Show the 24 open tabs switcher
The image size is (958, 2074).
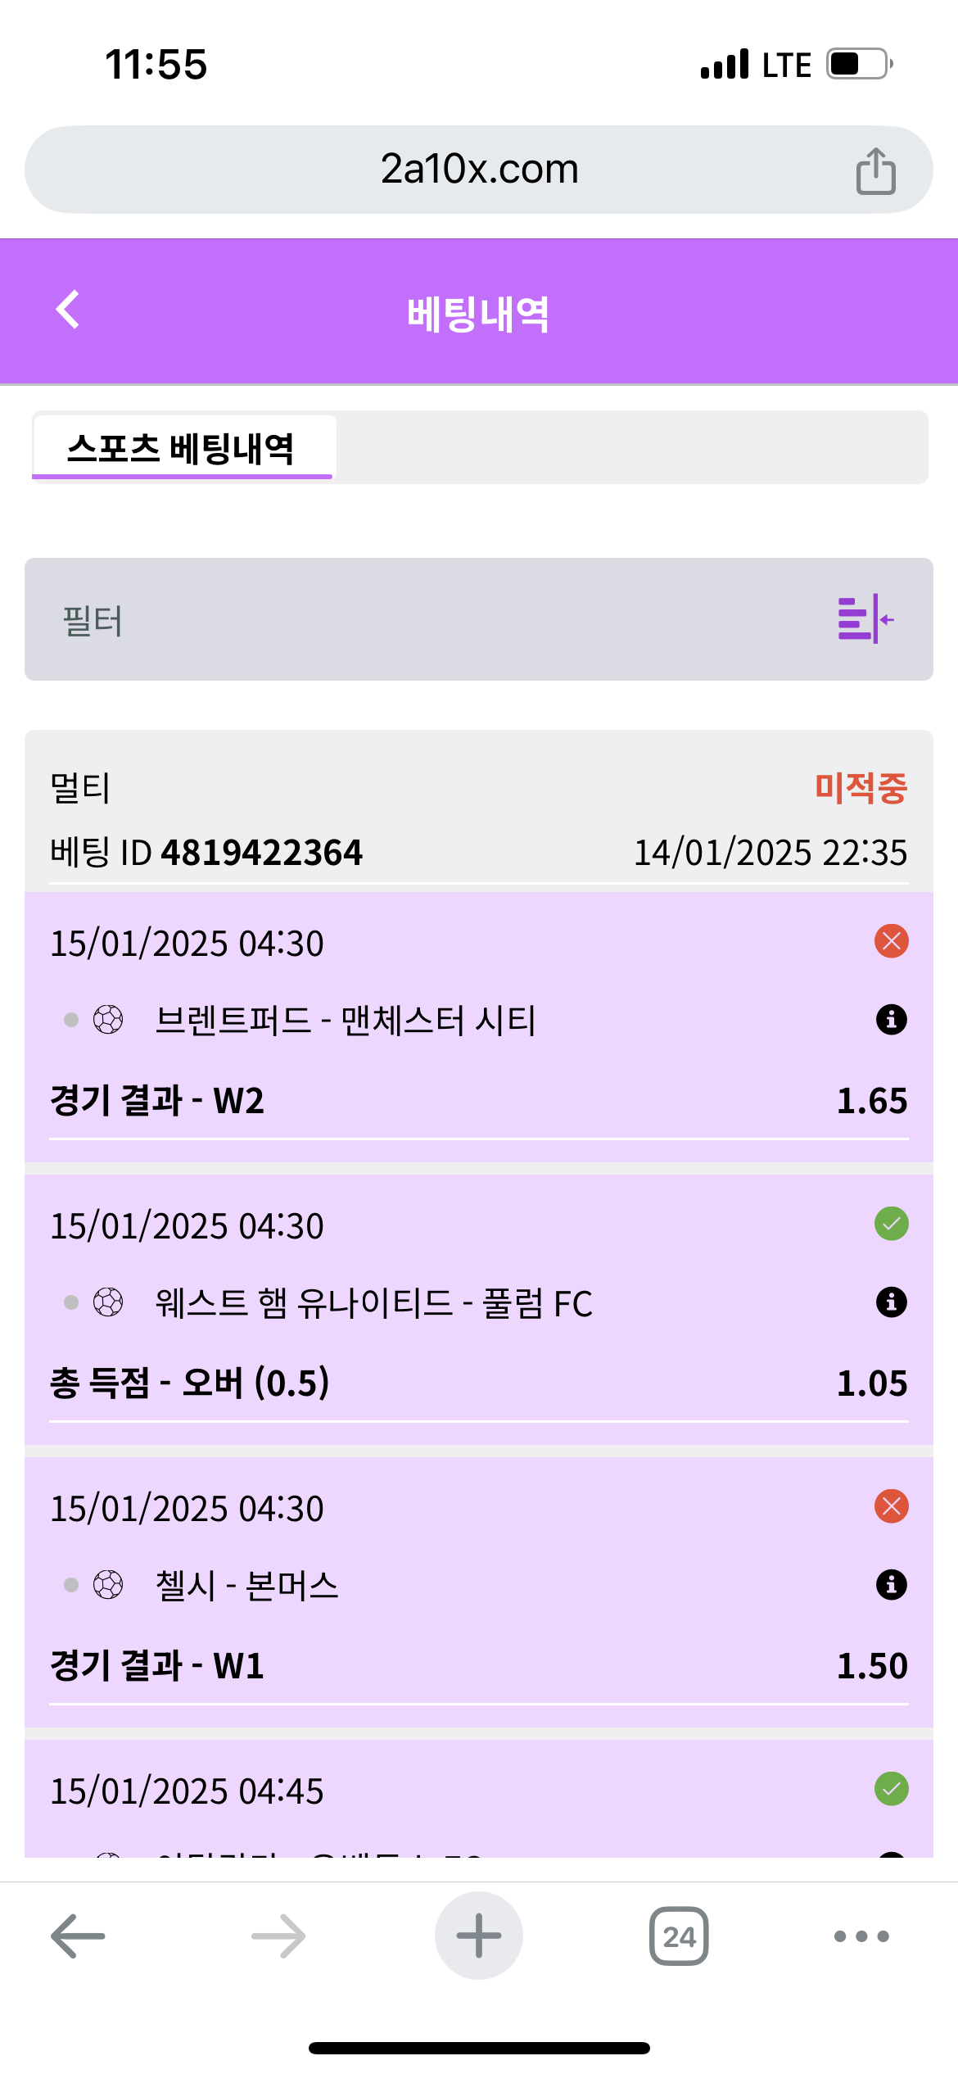(679, 1936)
